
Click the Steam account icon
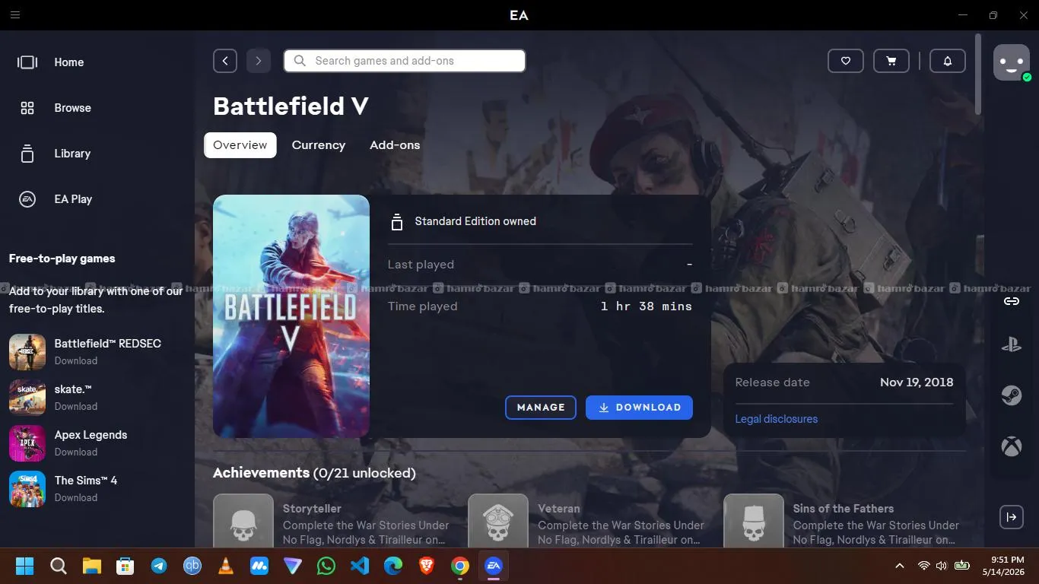point(1012,395)
